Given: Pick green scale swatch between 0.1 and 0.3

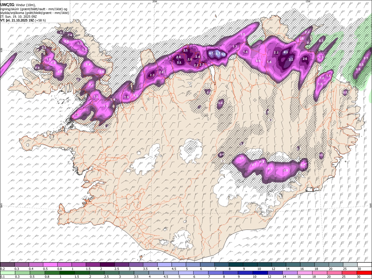Looking at the screenshot, I should pyautogui.click(x=8, y=273).
